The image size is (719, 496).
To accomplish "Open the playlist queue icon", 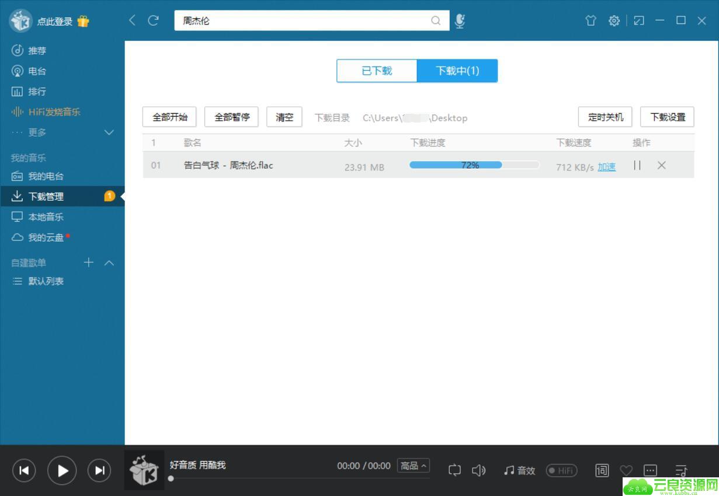I will click(x=681, y=470).
